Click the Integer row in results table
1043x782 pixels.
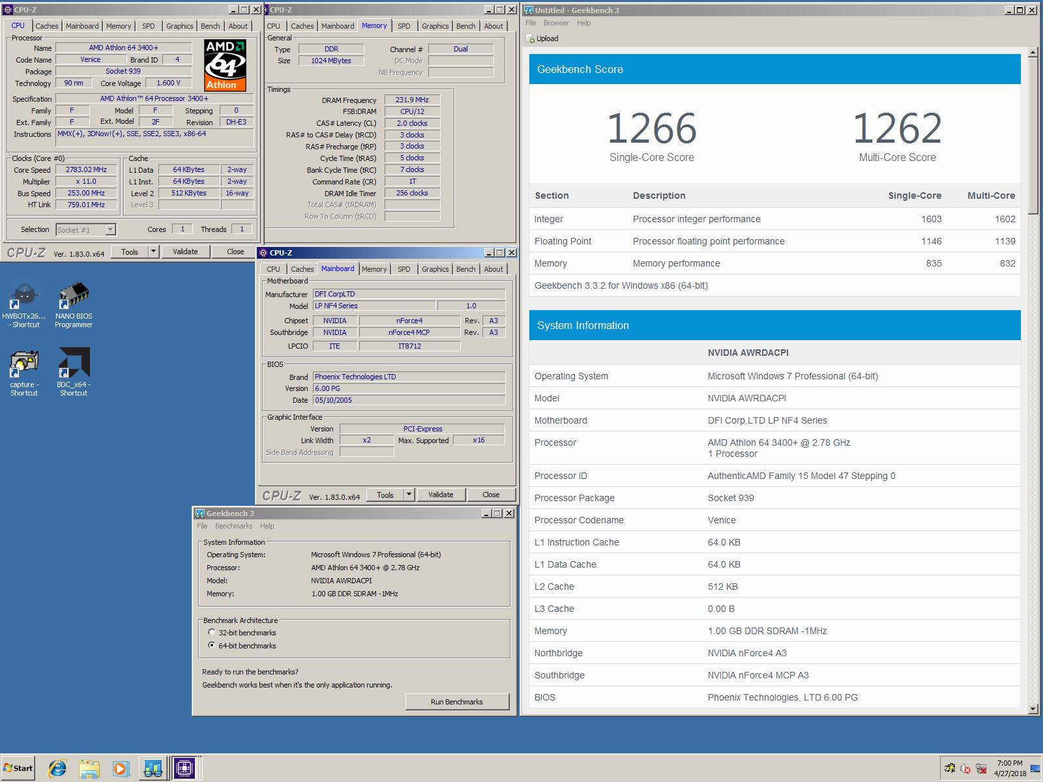(775, 219)
